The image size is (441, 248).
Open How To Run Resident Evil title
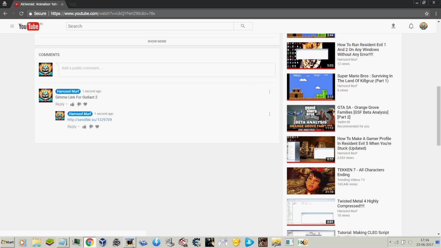point(361,50)
